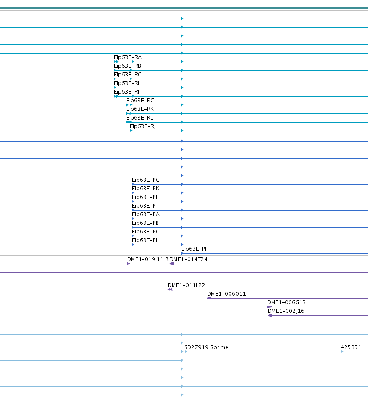Click the DME1-002J16 feature label
368x397 pixels.
[286, 311]
